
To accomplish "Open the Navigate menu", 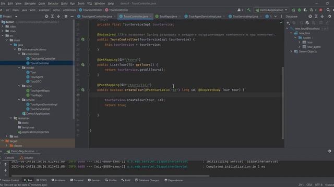I will click(30, 4).
